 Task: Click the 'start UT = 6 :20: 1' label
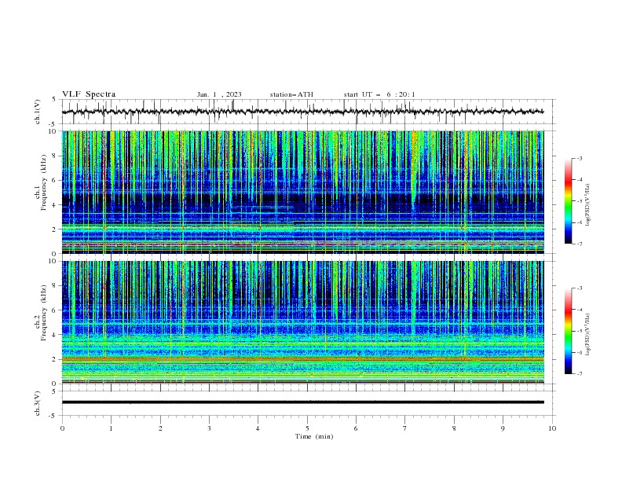[379, 94]
